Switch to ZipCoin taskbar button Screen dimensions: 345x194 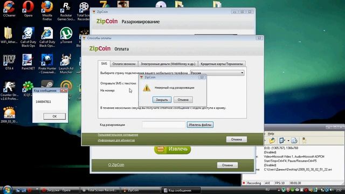pyautogui.click(x=140, y=190)
